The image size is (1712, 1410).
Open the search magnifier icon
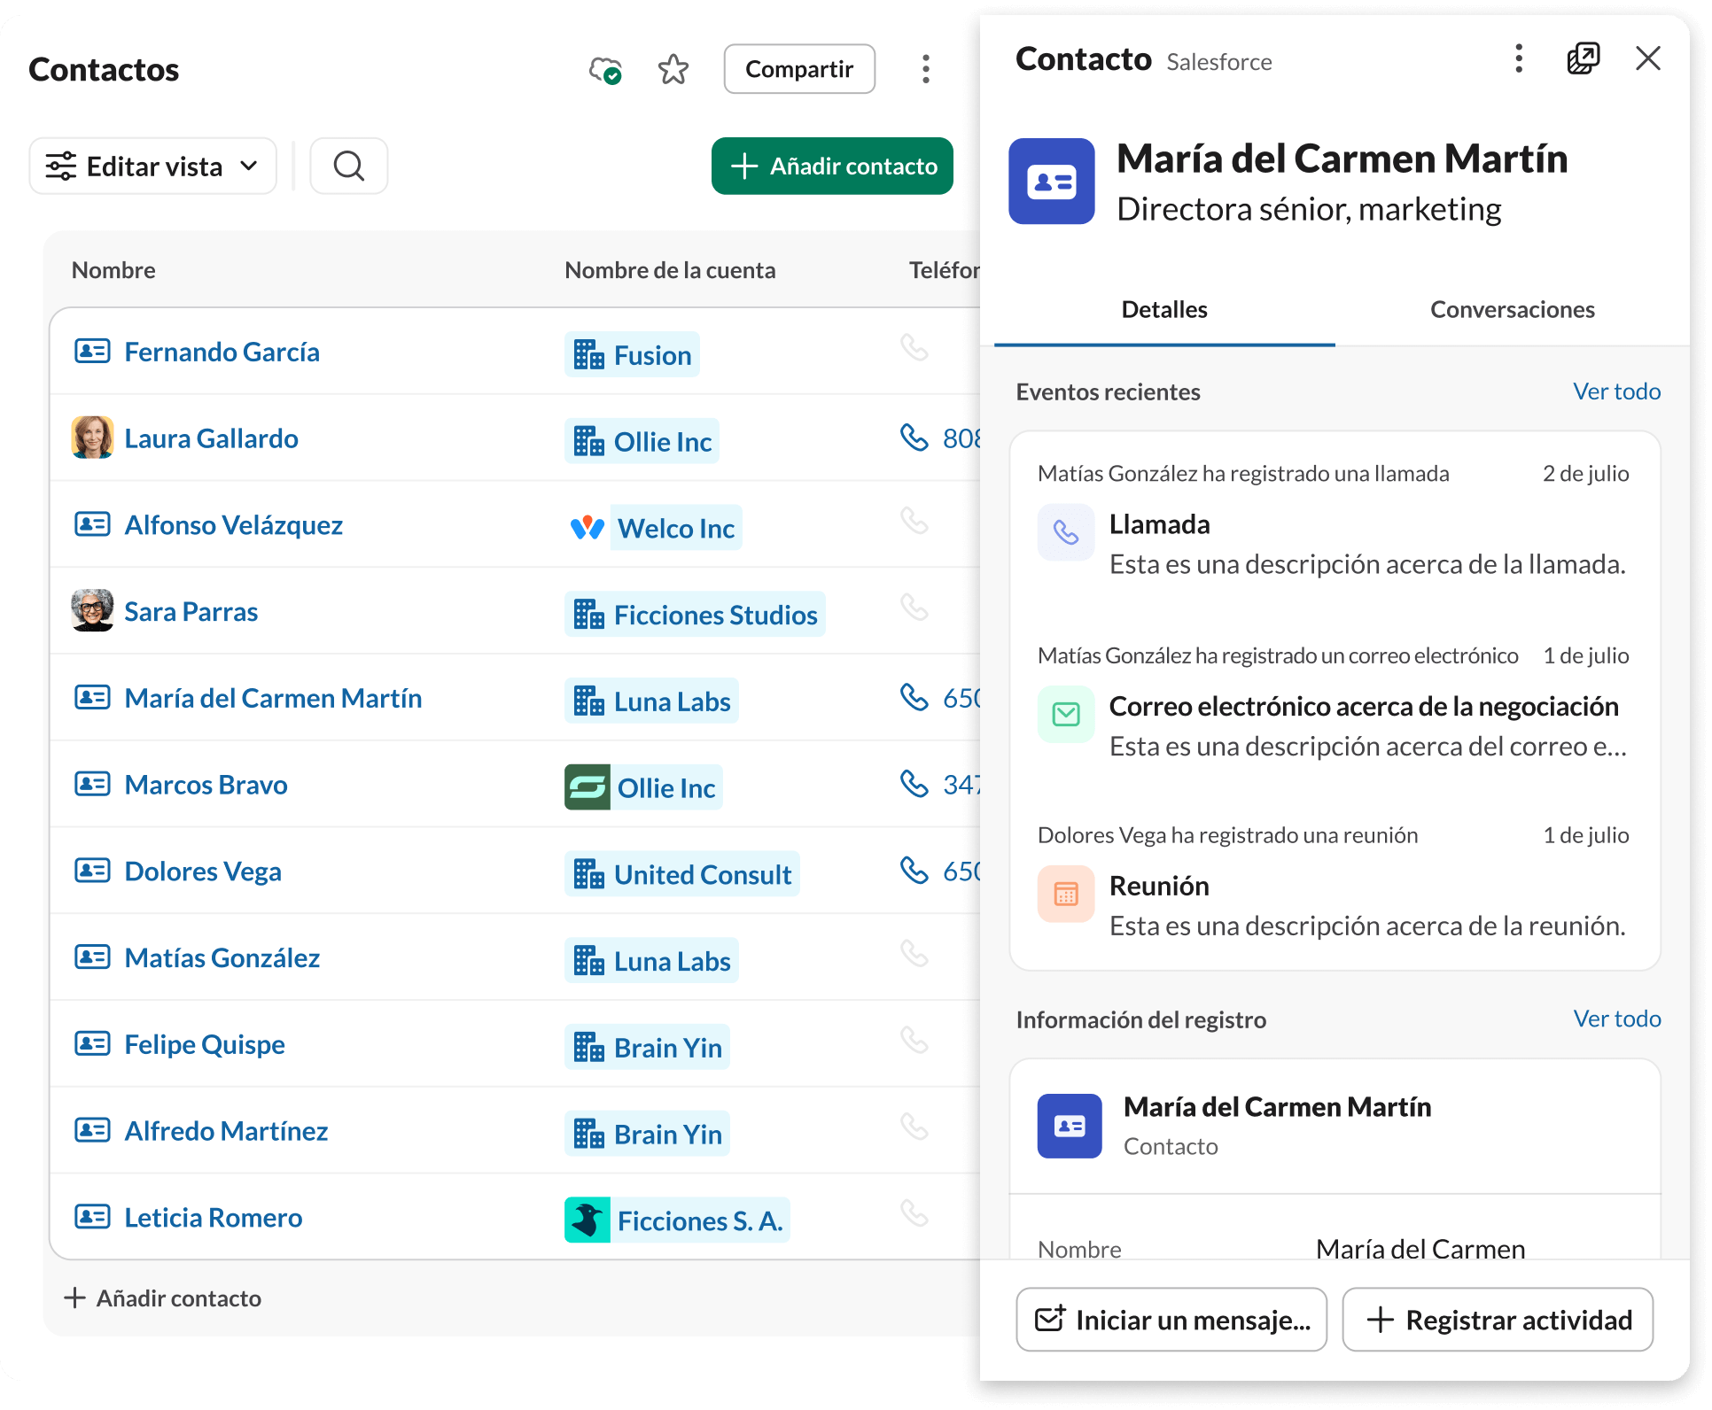pyautogui.click(x=349, y=166)
